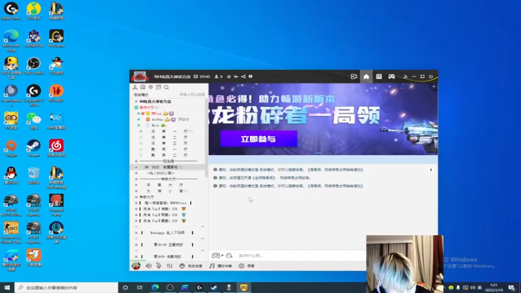Viewport: 521px width, 293px height.
Task: Open the news panel icon beside Home
Action: click(379, 76)
